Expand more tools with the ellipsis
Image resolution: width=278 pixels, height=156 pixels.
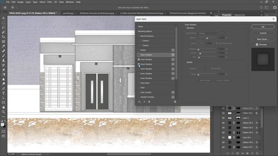[x=3, y=117]
